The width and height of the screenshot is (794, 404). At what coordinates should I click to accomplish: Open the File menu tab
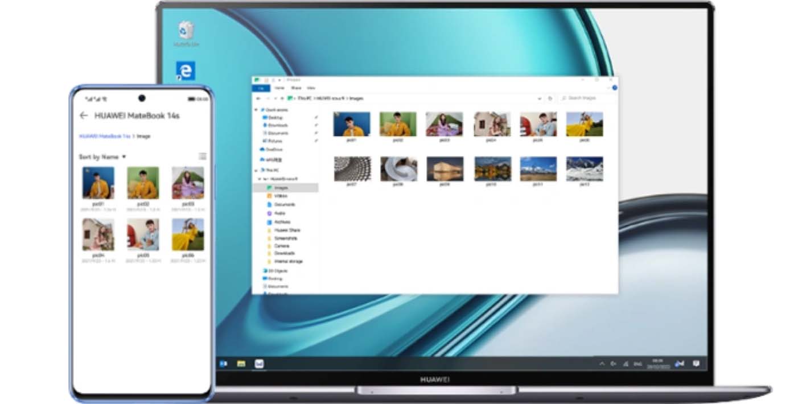point(261,88)
